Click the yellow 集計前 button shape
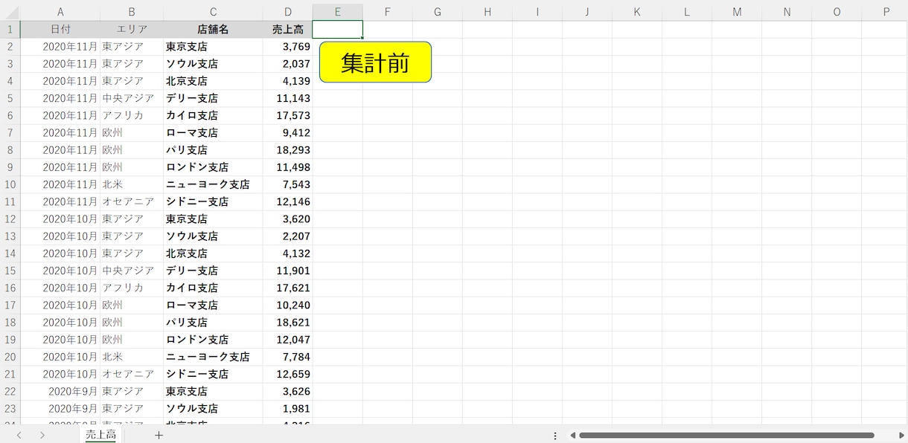 click(x=375, y=62)
